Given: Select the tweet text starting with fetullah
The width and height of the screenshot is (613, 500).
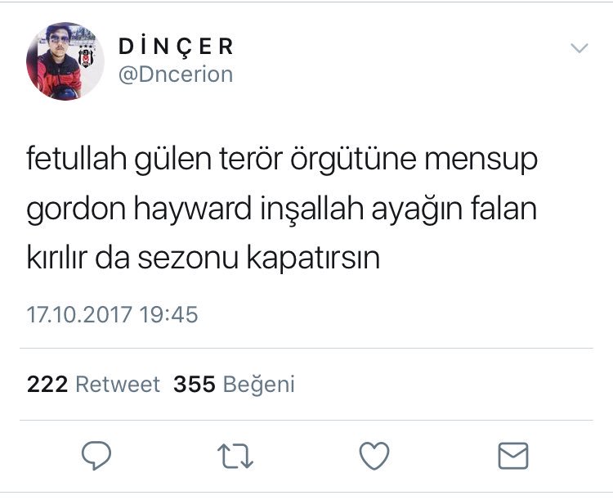Looking at the screenshot, I should (282, 209).
